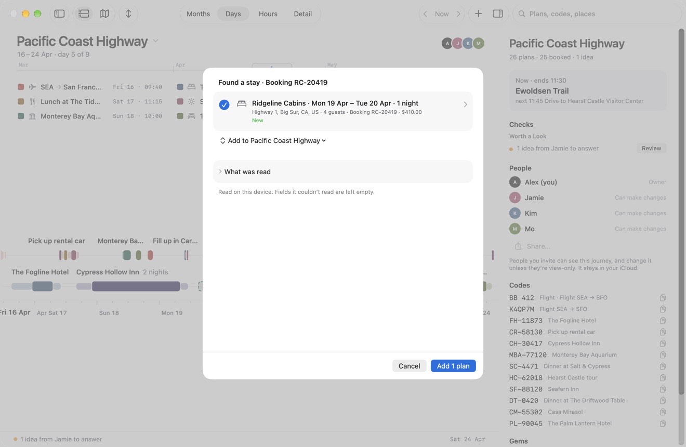Click the vertical expand arrows toolbar icon
Viewport: 686px width, 447px height.
pyautogui.click(x=128, y=14)
